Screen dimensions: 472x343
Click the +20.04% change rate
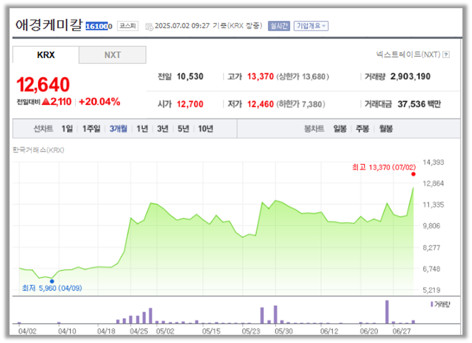tap(99, 102)
